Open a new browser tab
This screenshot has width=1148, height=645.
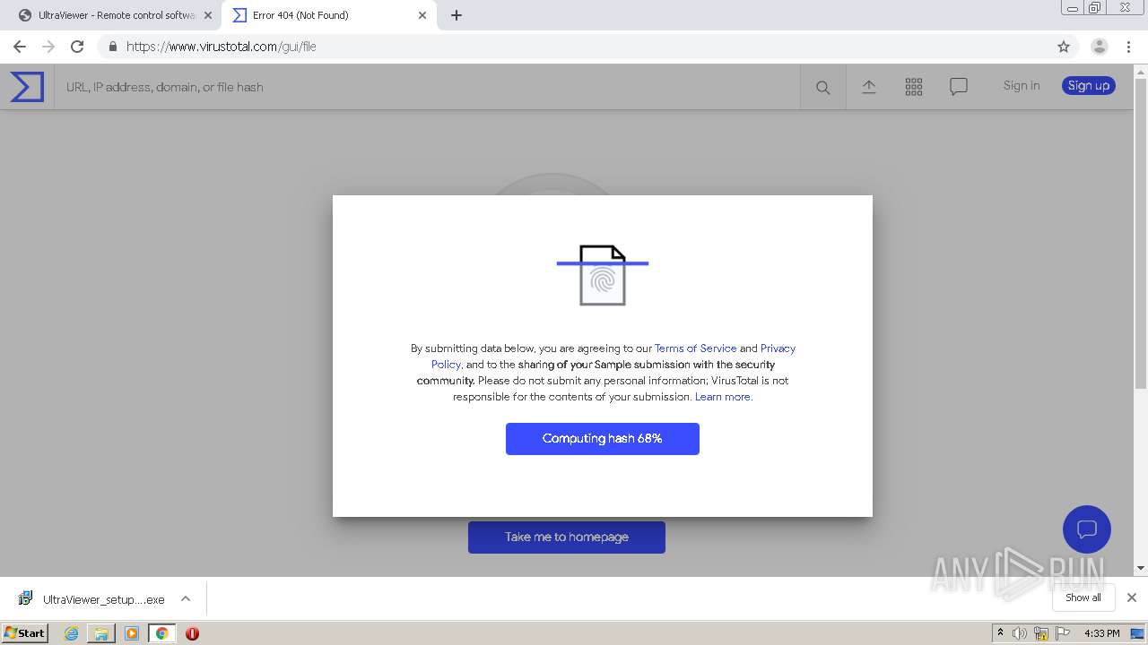coord(457,15)
